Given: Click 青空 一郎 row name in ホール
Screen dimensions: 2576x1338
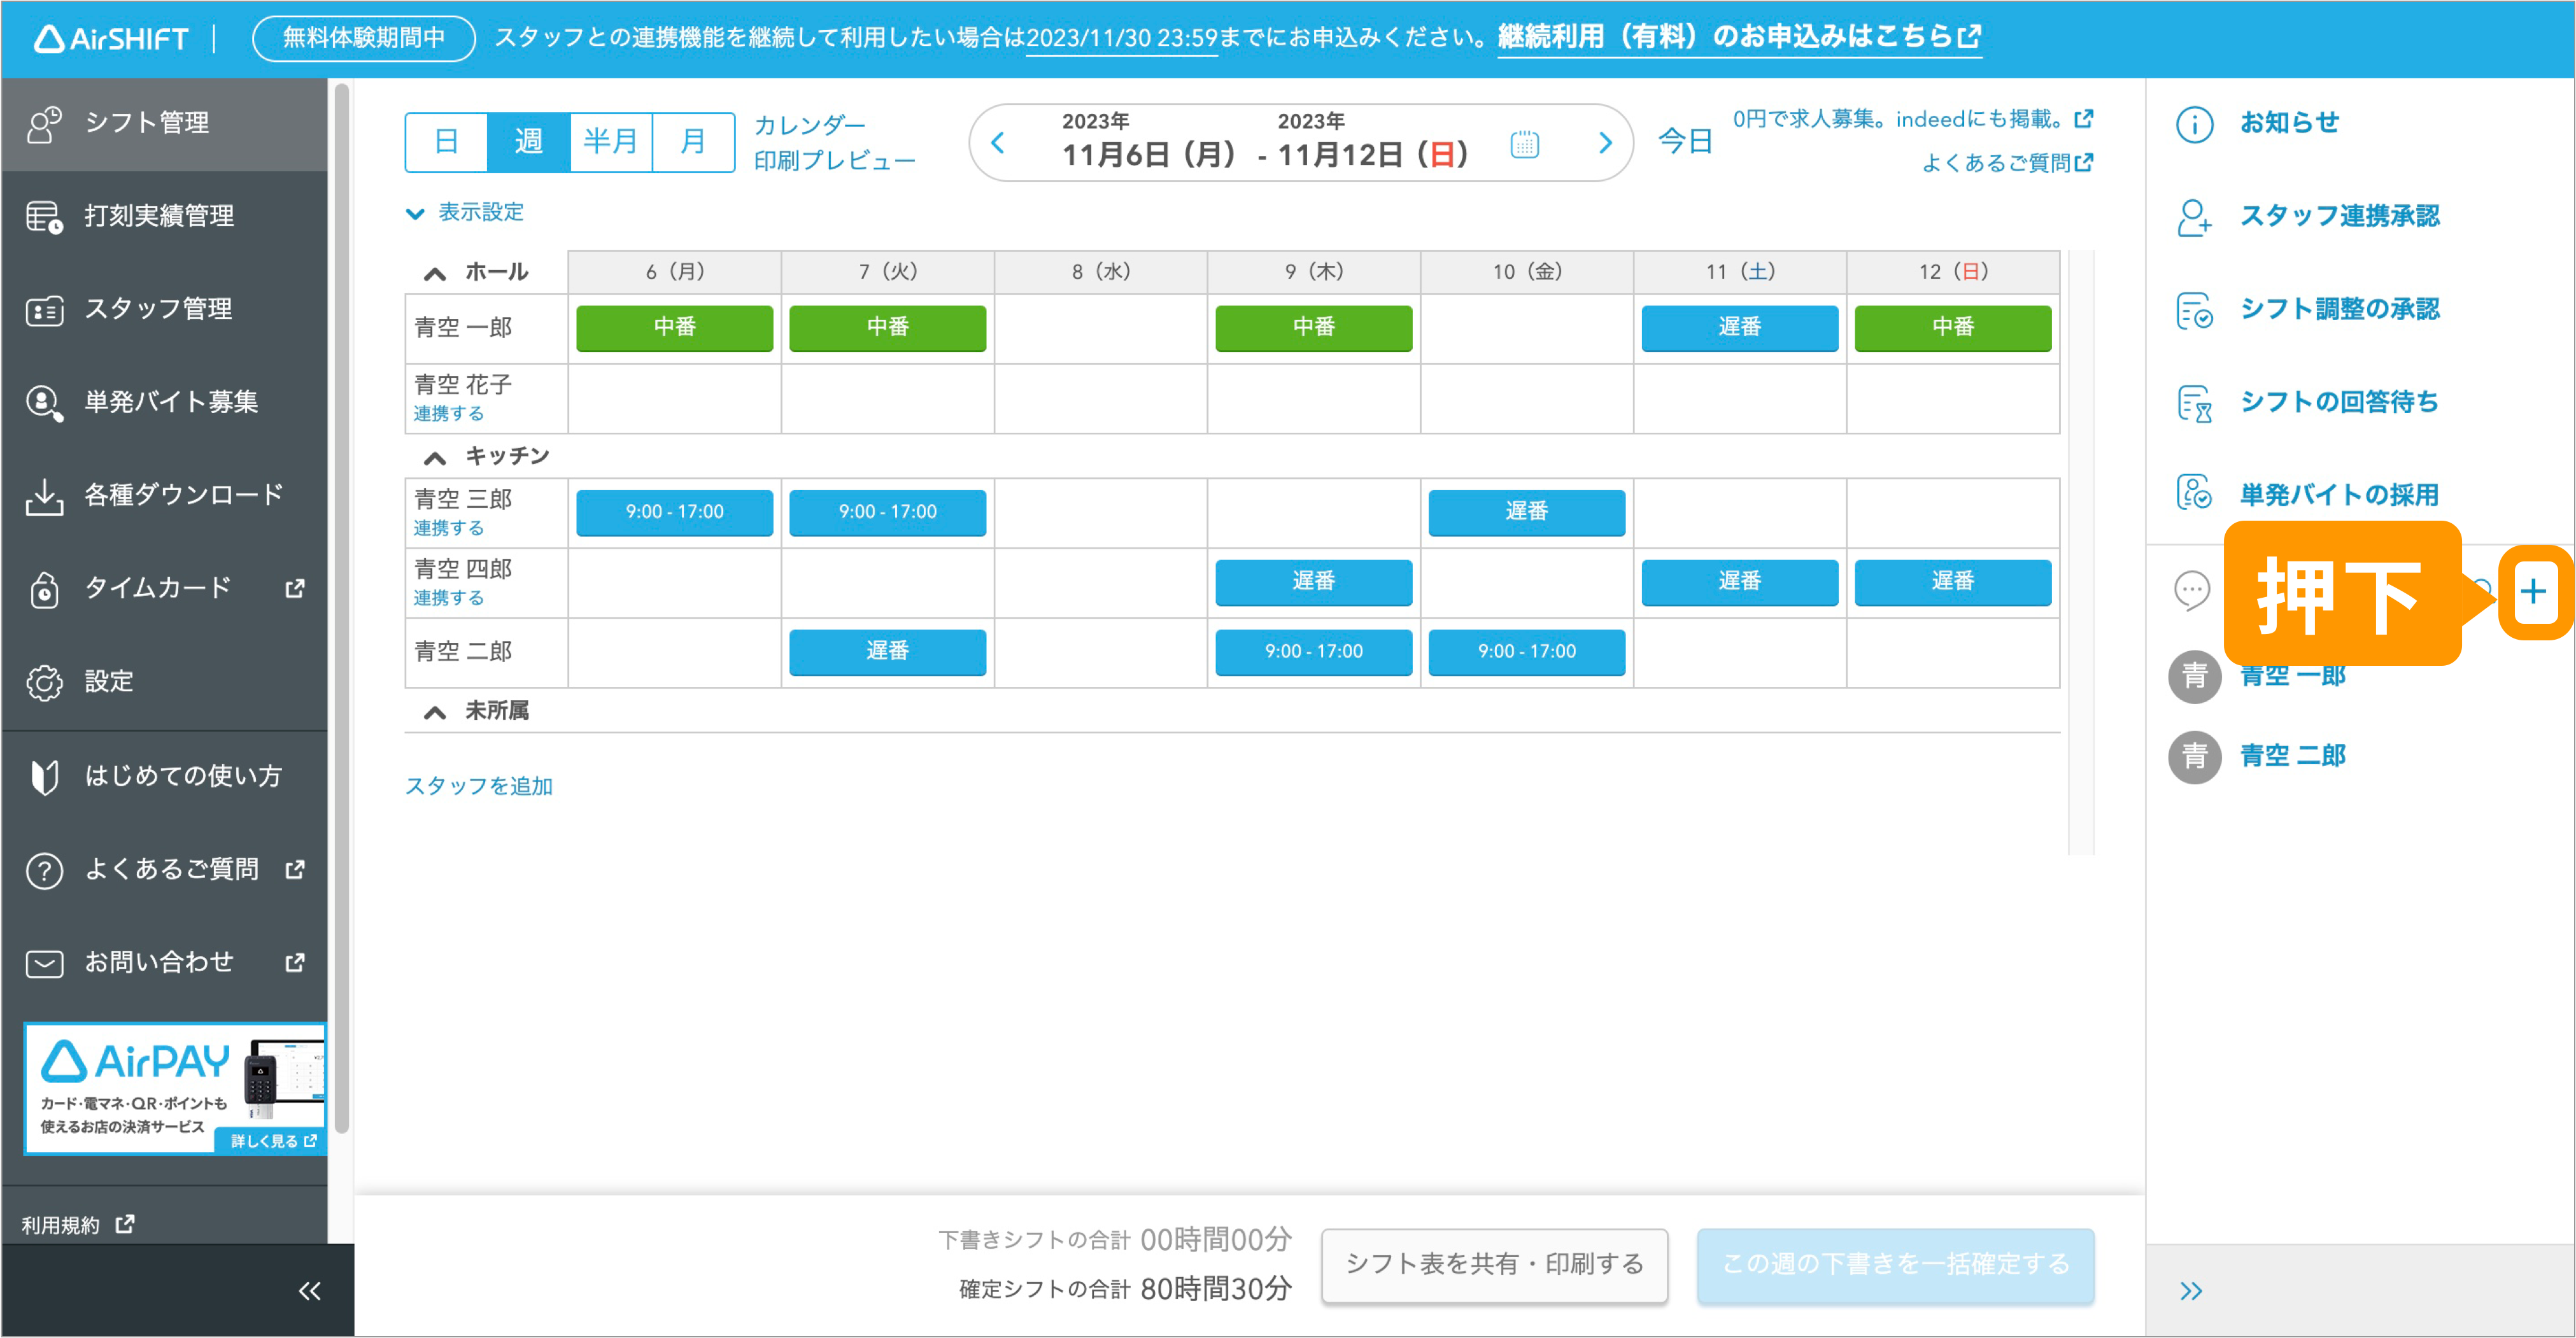Looking at the screenshot, I should (x=463, y=328).
